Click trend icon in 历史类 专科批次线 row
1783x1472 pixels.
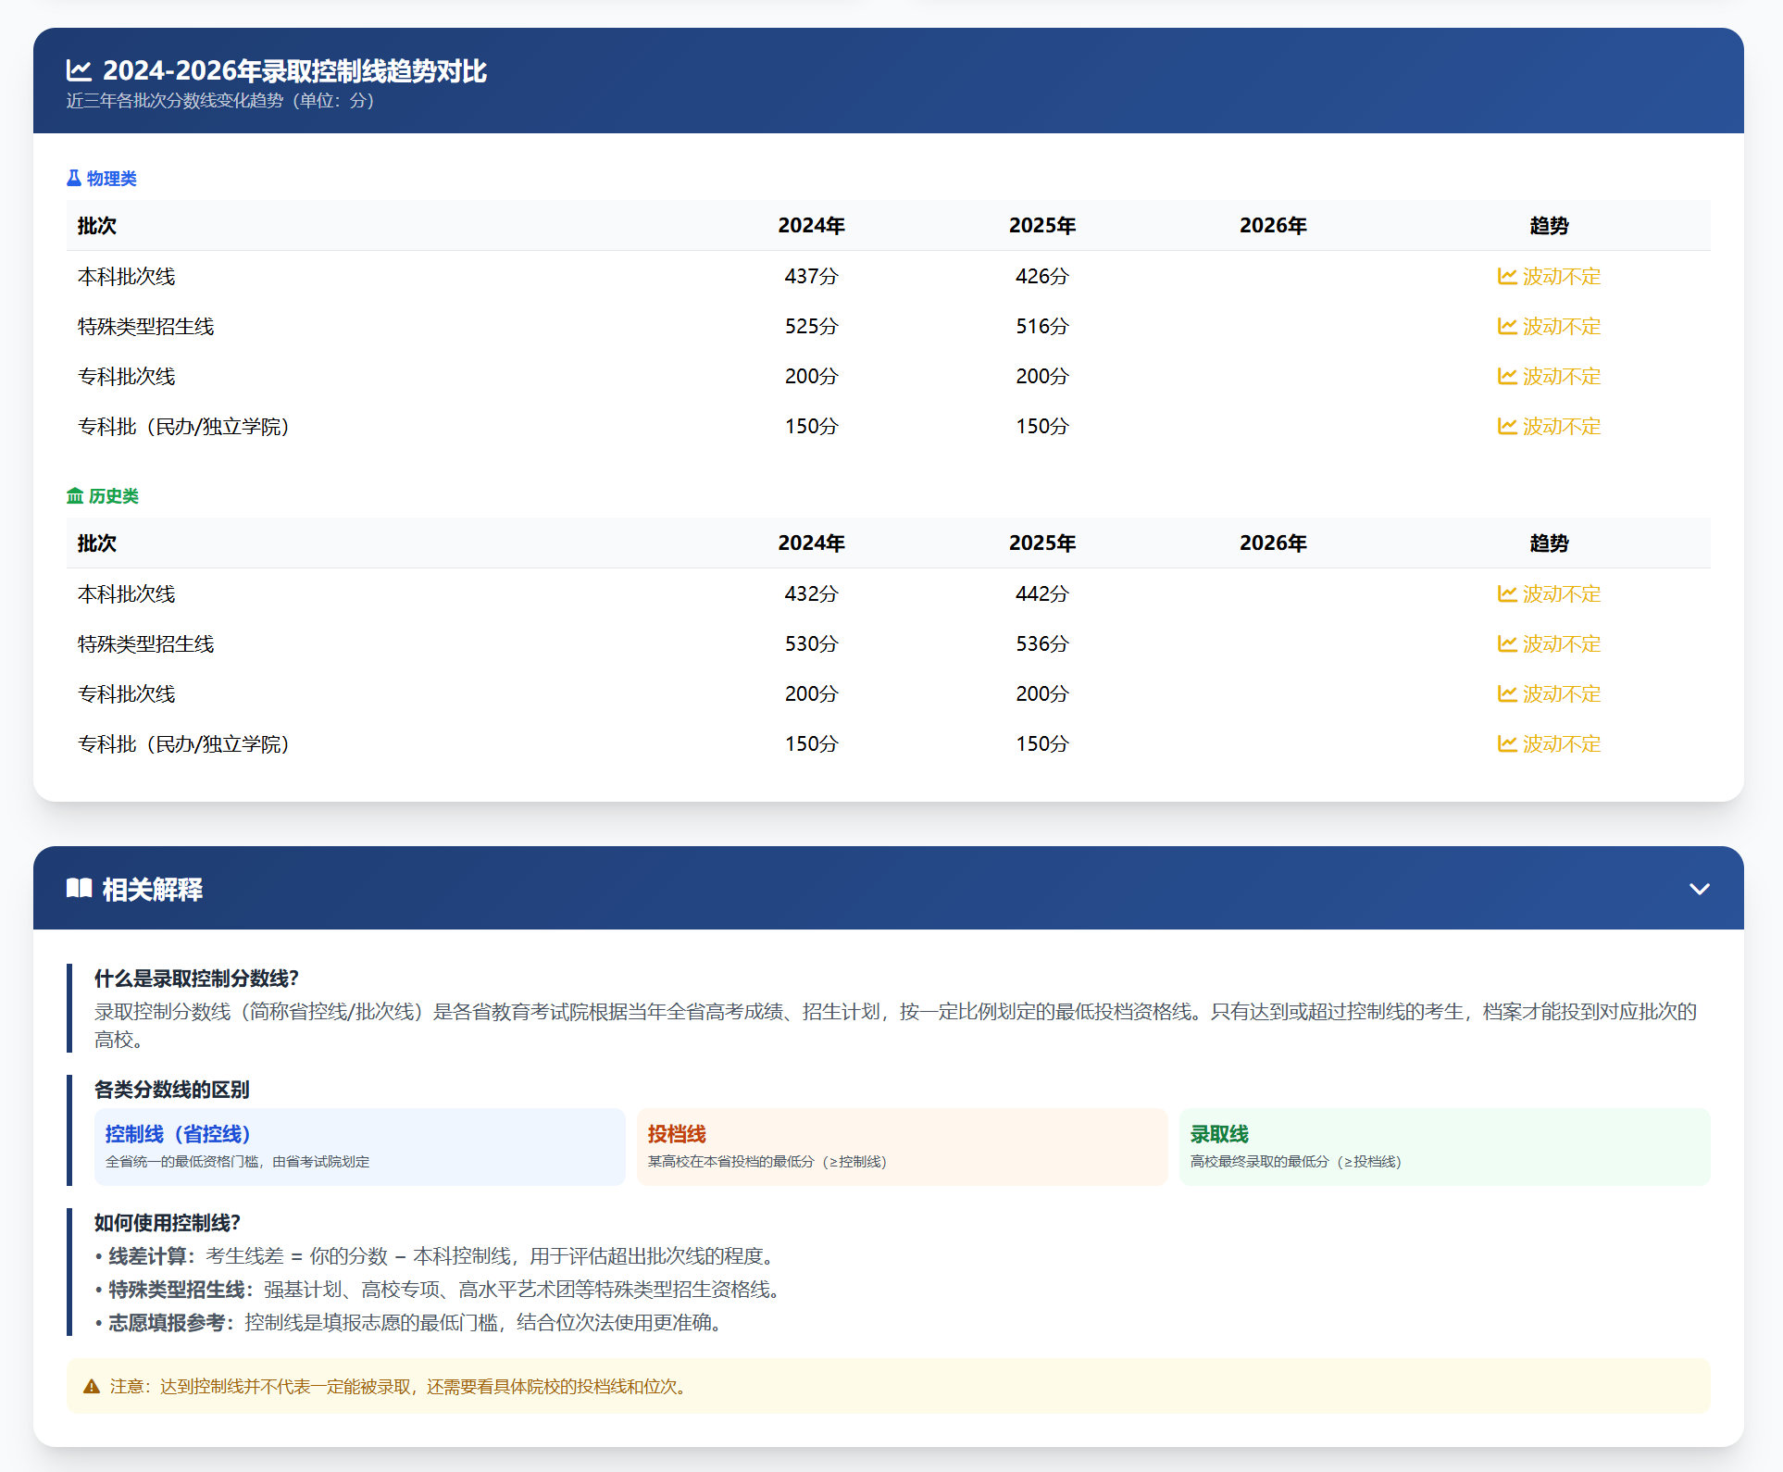[1507, 693]
